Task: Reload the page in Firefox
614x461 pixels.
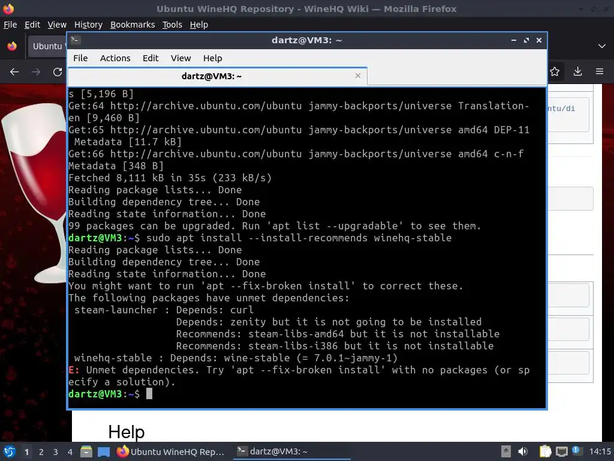Action: point(58,72)
